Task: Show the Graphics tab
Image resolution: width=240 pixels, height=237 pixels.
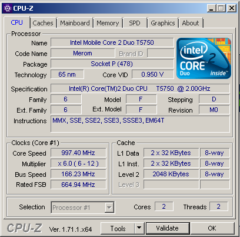Action: [163, 23]
